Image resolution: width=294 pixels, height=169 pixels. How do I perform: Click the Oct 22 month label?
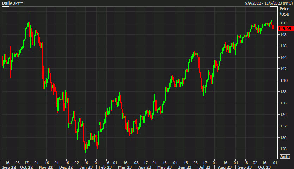(26, 167)
